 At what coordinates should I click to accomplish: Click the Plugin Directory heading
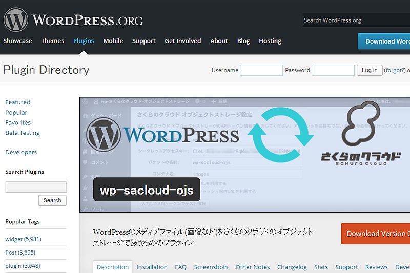click(x=46, y=70)
